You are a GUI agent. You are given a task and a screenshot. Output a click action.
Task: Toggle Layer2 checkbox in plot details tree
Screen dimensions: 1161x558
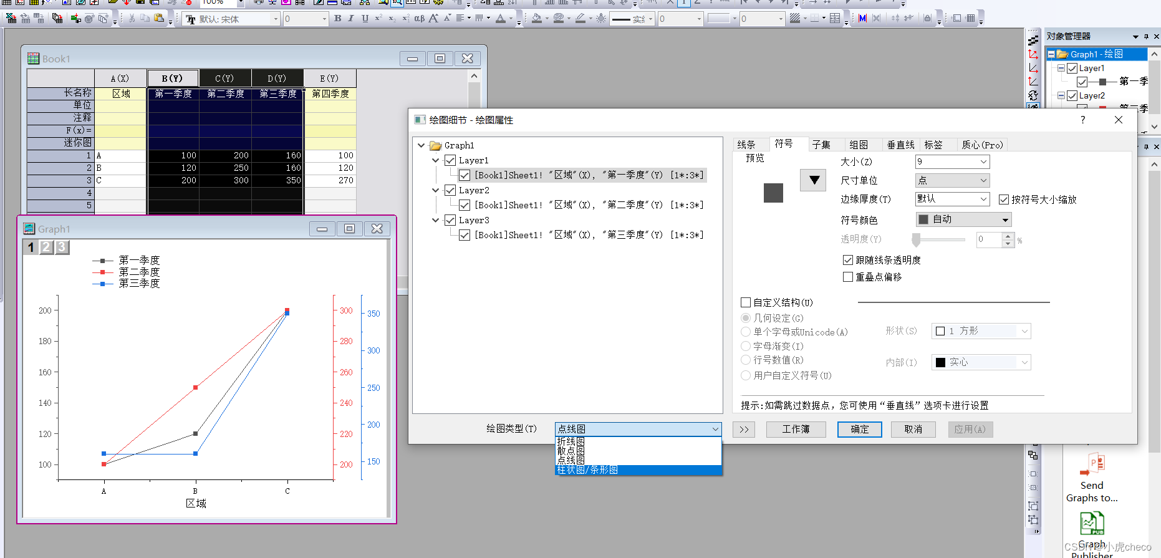[450, 190]
